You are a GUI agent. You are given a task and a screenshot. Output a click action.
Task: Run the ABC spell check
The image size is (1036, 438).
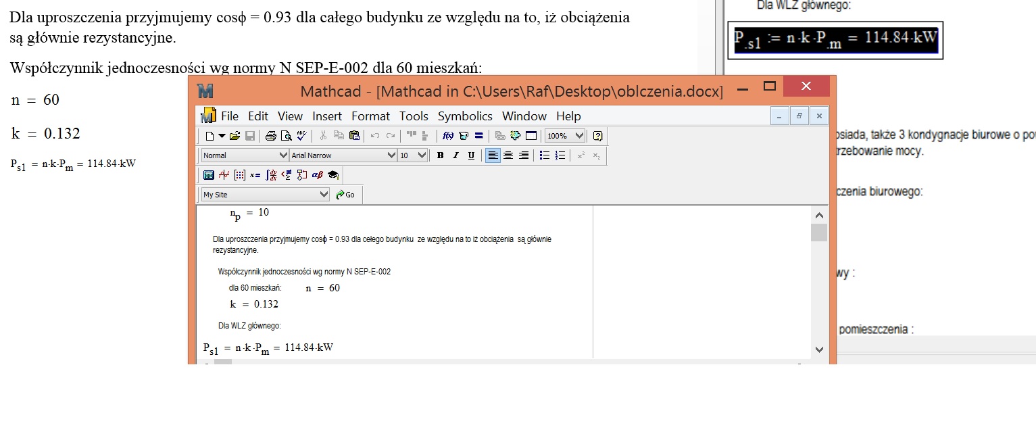click(x=302, y=136)
